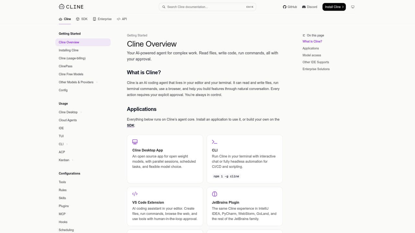Click the Enterprise building icon in tabs
This screenshot has width=415, height=233.
click(94, 19)
